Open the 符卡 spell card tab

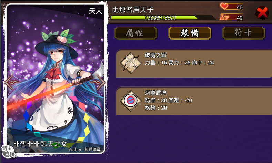pos(243,33)
